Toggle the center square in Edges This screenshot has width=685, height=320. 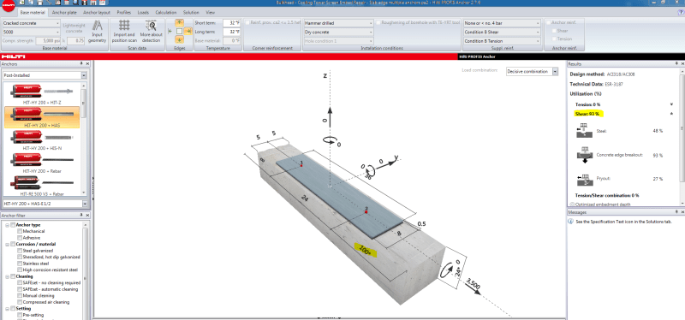[x=179, y=32]
